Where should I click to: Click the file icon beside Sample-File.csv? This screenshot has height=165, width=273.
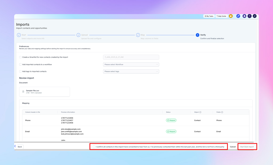(23, 92)
